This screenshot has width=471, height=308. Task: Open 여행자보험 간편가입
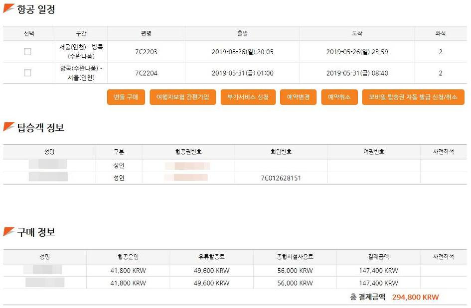pos(182,97)
